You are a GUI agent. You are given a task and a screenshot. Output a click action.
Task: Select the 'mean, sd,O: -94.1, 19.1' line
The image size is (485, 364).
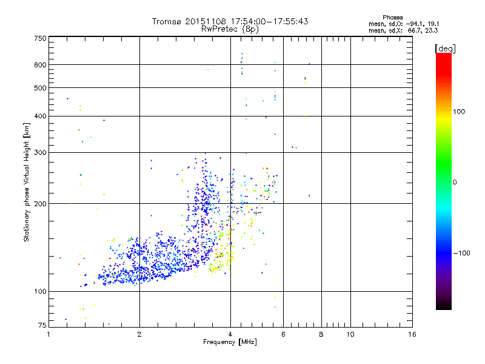click(x=404, y=24)
